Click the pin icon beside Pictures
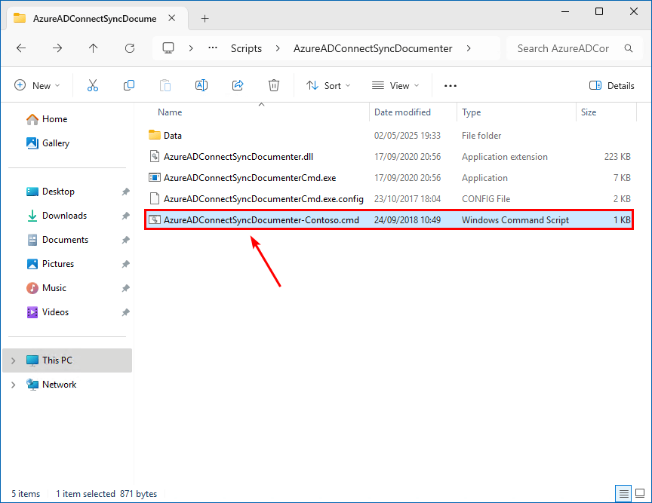Screen dimensions: 652x503 125,264
